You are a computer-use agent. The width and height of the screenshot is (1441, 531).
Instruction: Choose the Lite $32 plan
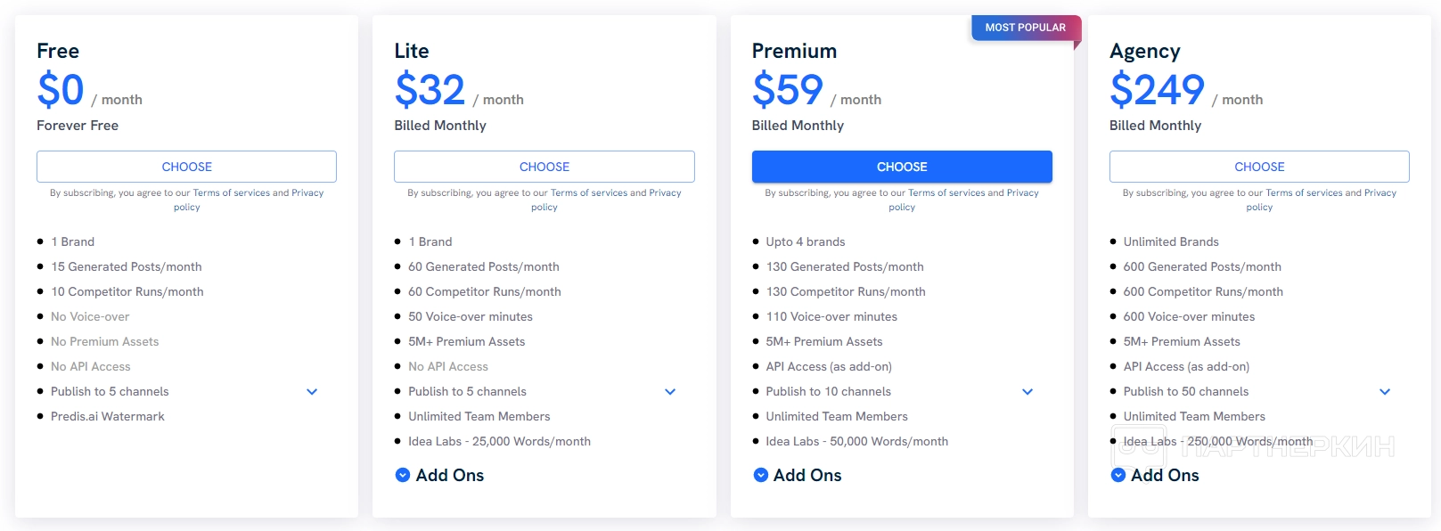click(x=544, y=167)
